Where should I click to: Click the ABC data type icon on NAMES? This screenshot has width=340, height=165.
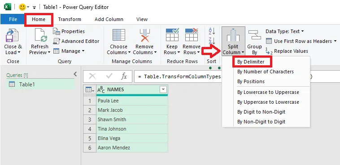(101, 90)
